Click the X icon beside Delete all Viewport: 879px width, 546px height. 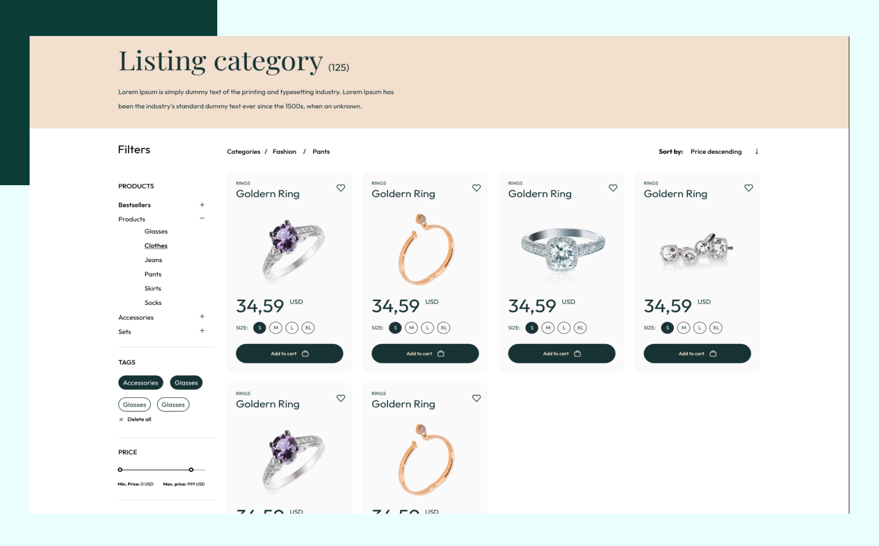[121, 420]
